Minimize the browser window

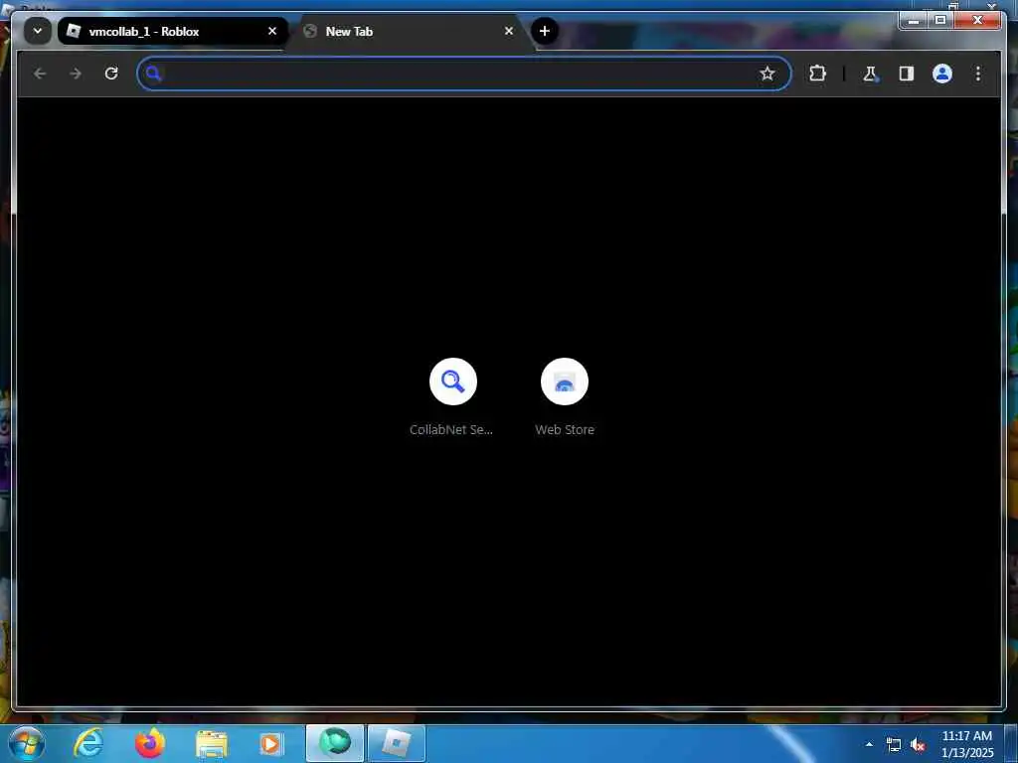tap(914, 21)
